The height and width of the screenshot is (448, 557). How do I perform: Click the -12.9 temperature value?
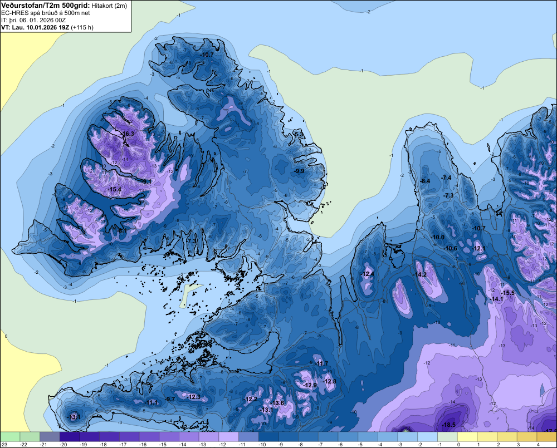(x=310, y=385)
